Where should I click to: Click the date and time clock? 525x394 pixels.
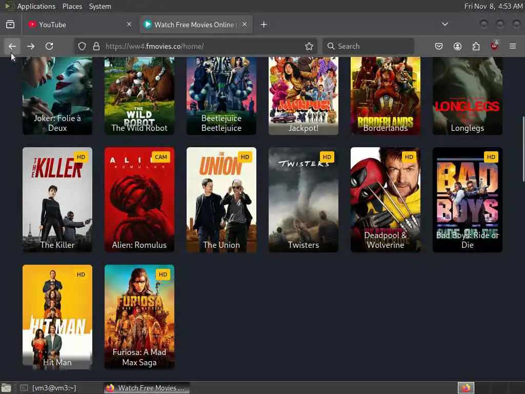[x=493, y=6]
